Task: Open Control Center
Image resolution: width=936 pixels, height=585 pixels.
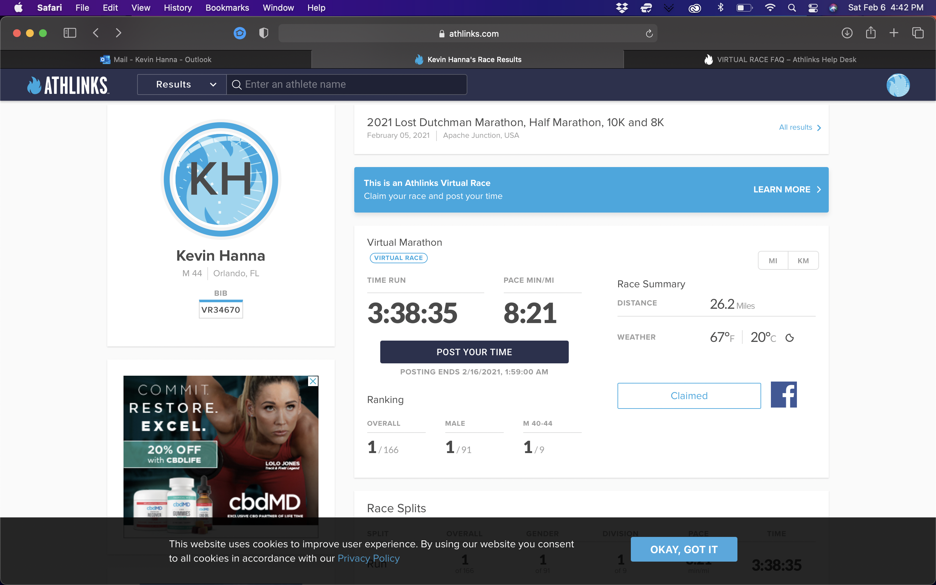Action: pos(813,8)
